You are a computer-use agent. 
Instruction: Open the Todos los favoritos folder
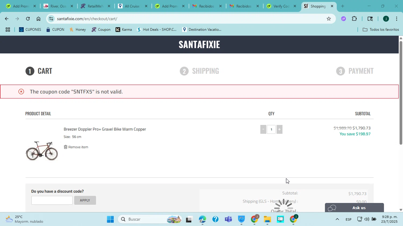(381, 30)
